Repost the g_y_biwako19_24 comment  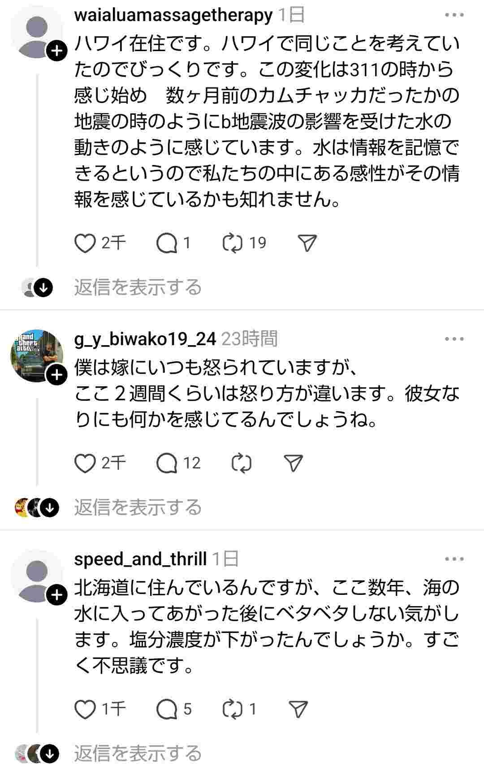pos(242,463)
